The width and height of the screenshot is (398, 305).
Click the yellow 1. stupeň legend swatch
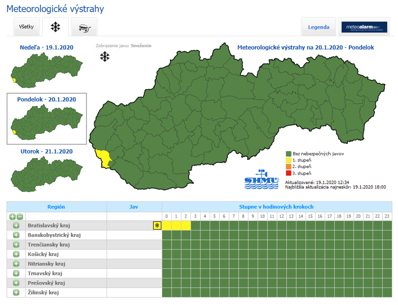(x=289, y=160)
